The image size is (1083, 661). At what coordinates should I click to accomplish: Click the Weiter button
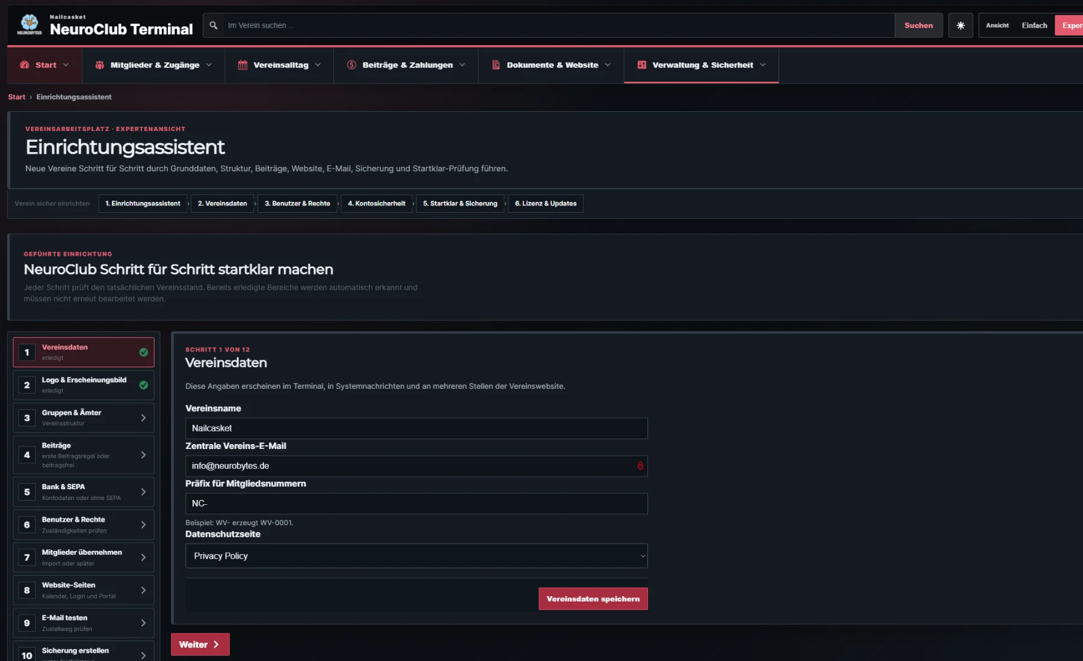click(x=200, y=644)
